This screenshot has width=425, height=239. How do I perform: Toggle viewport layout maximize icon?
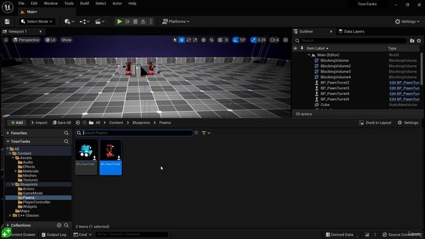pyautogui.click(x=286, y=40)
